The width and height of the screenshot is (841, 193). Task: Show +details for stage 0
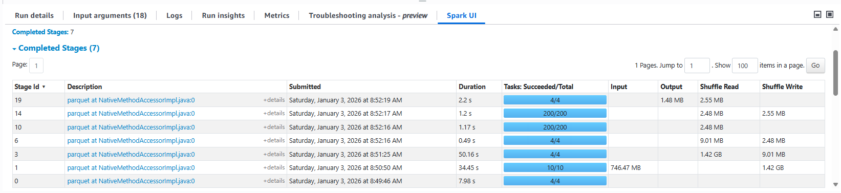pyautogui.click(x=274, y=181)
